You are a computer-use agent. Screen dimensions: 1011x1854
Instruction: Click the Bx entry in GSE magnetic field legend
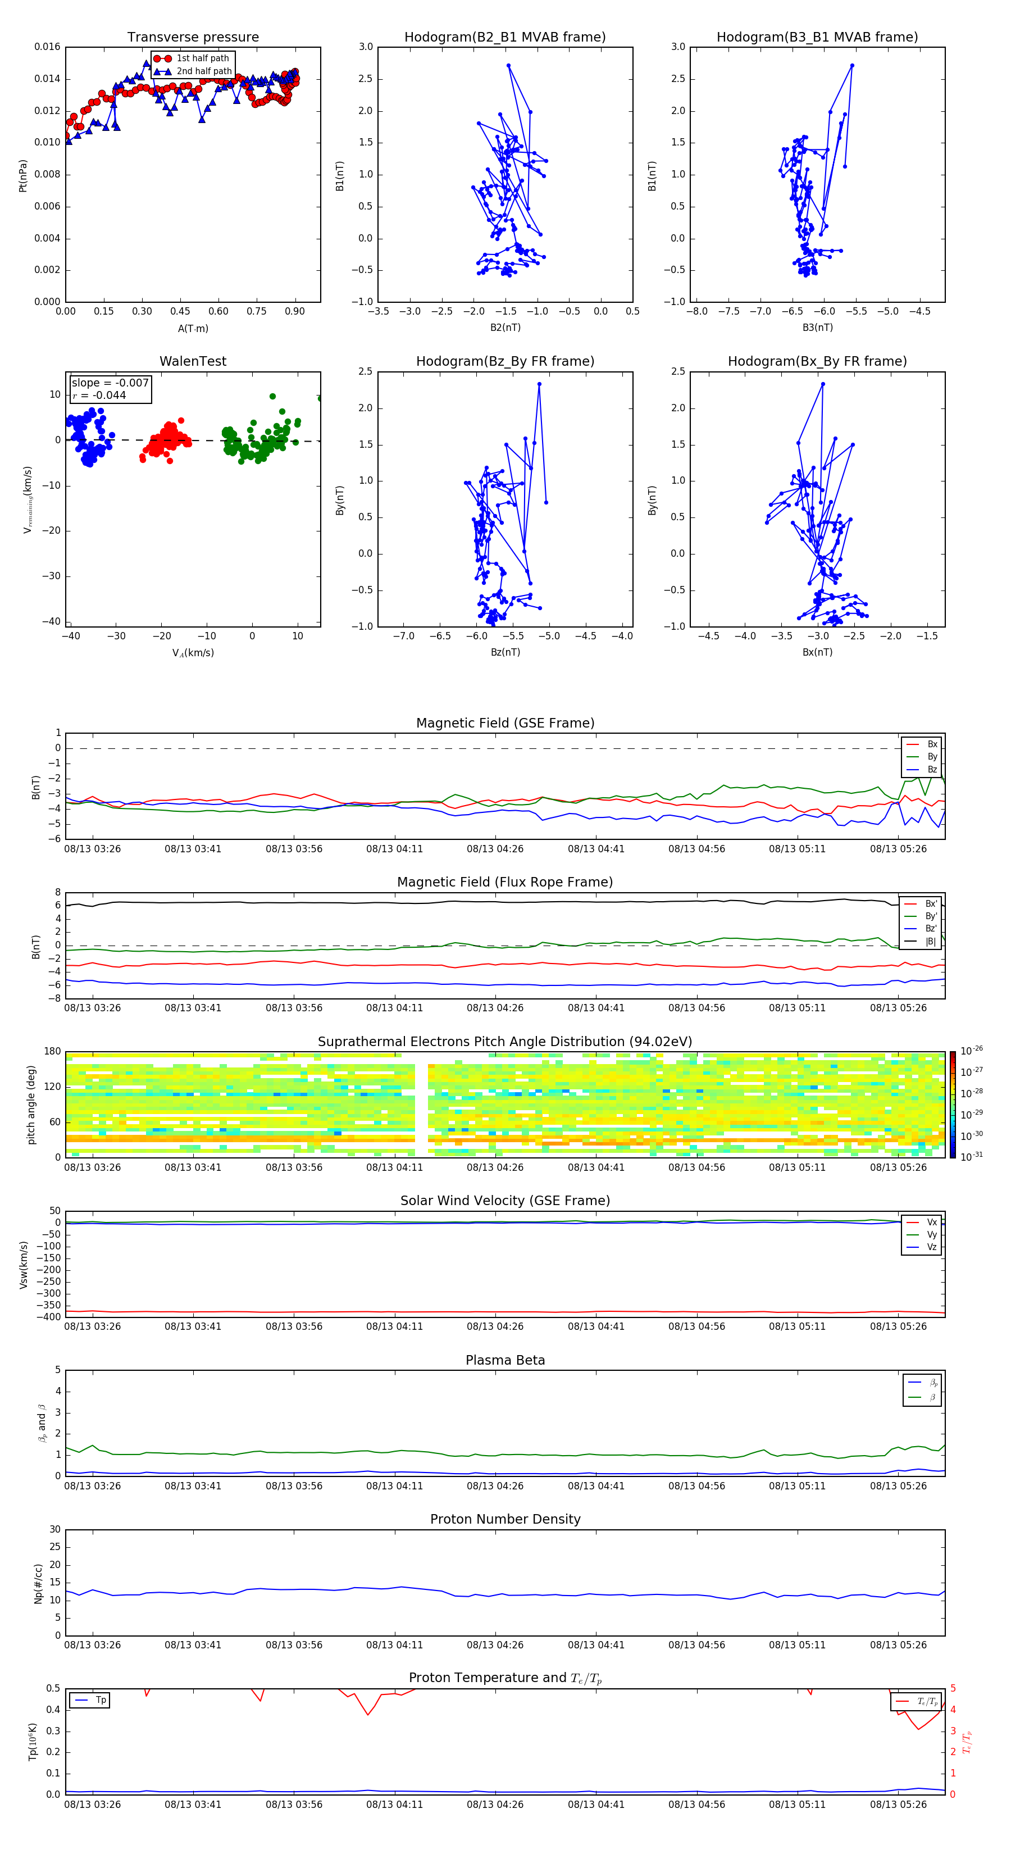[x=922, y=744]
